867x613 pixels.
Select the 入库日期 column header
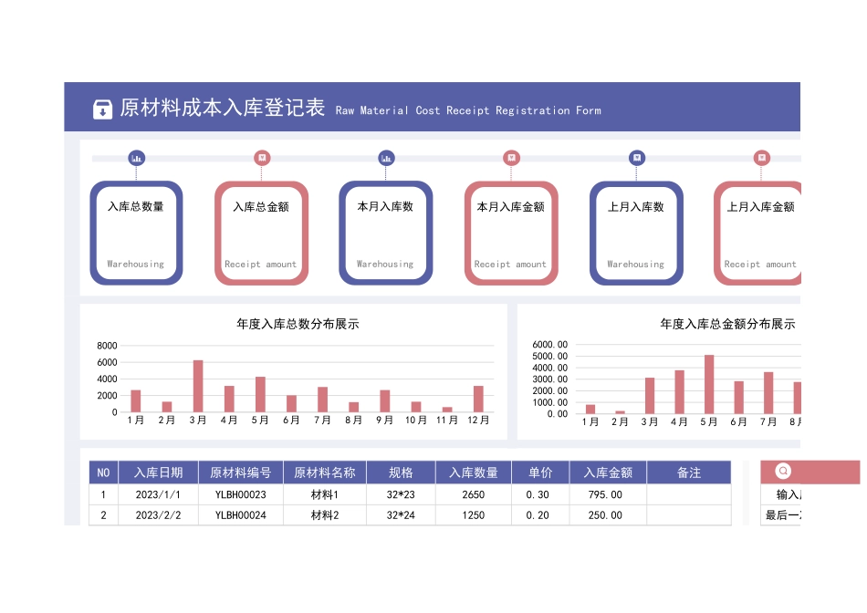157,472
